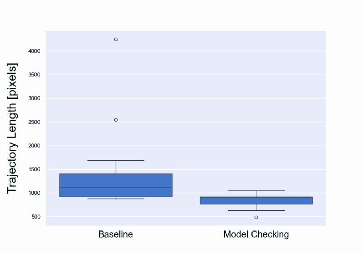Click the median line inside the Baseline box

pos(116,188)
